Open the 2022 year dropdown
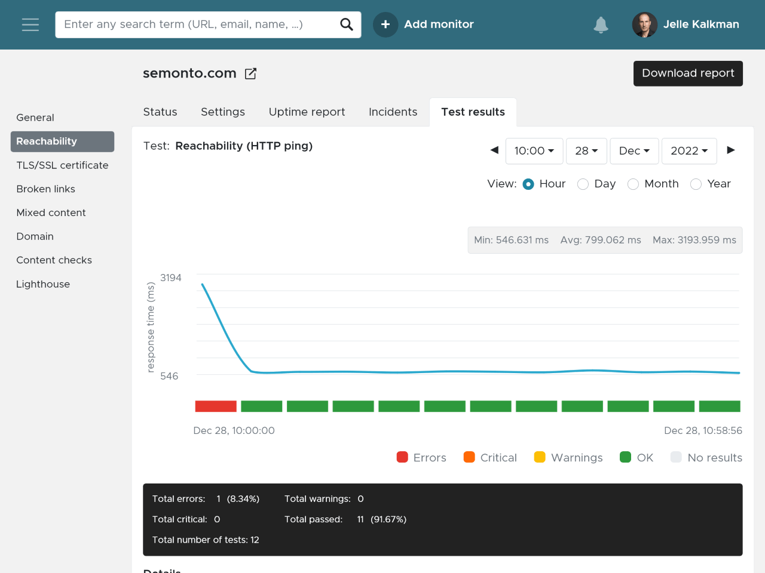The height and width of the screenshot is (573, 765). [689, 151]
